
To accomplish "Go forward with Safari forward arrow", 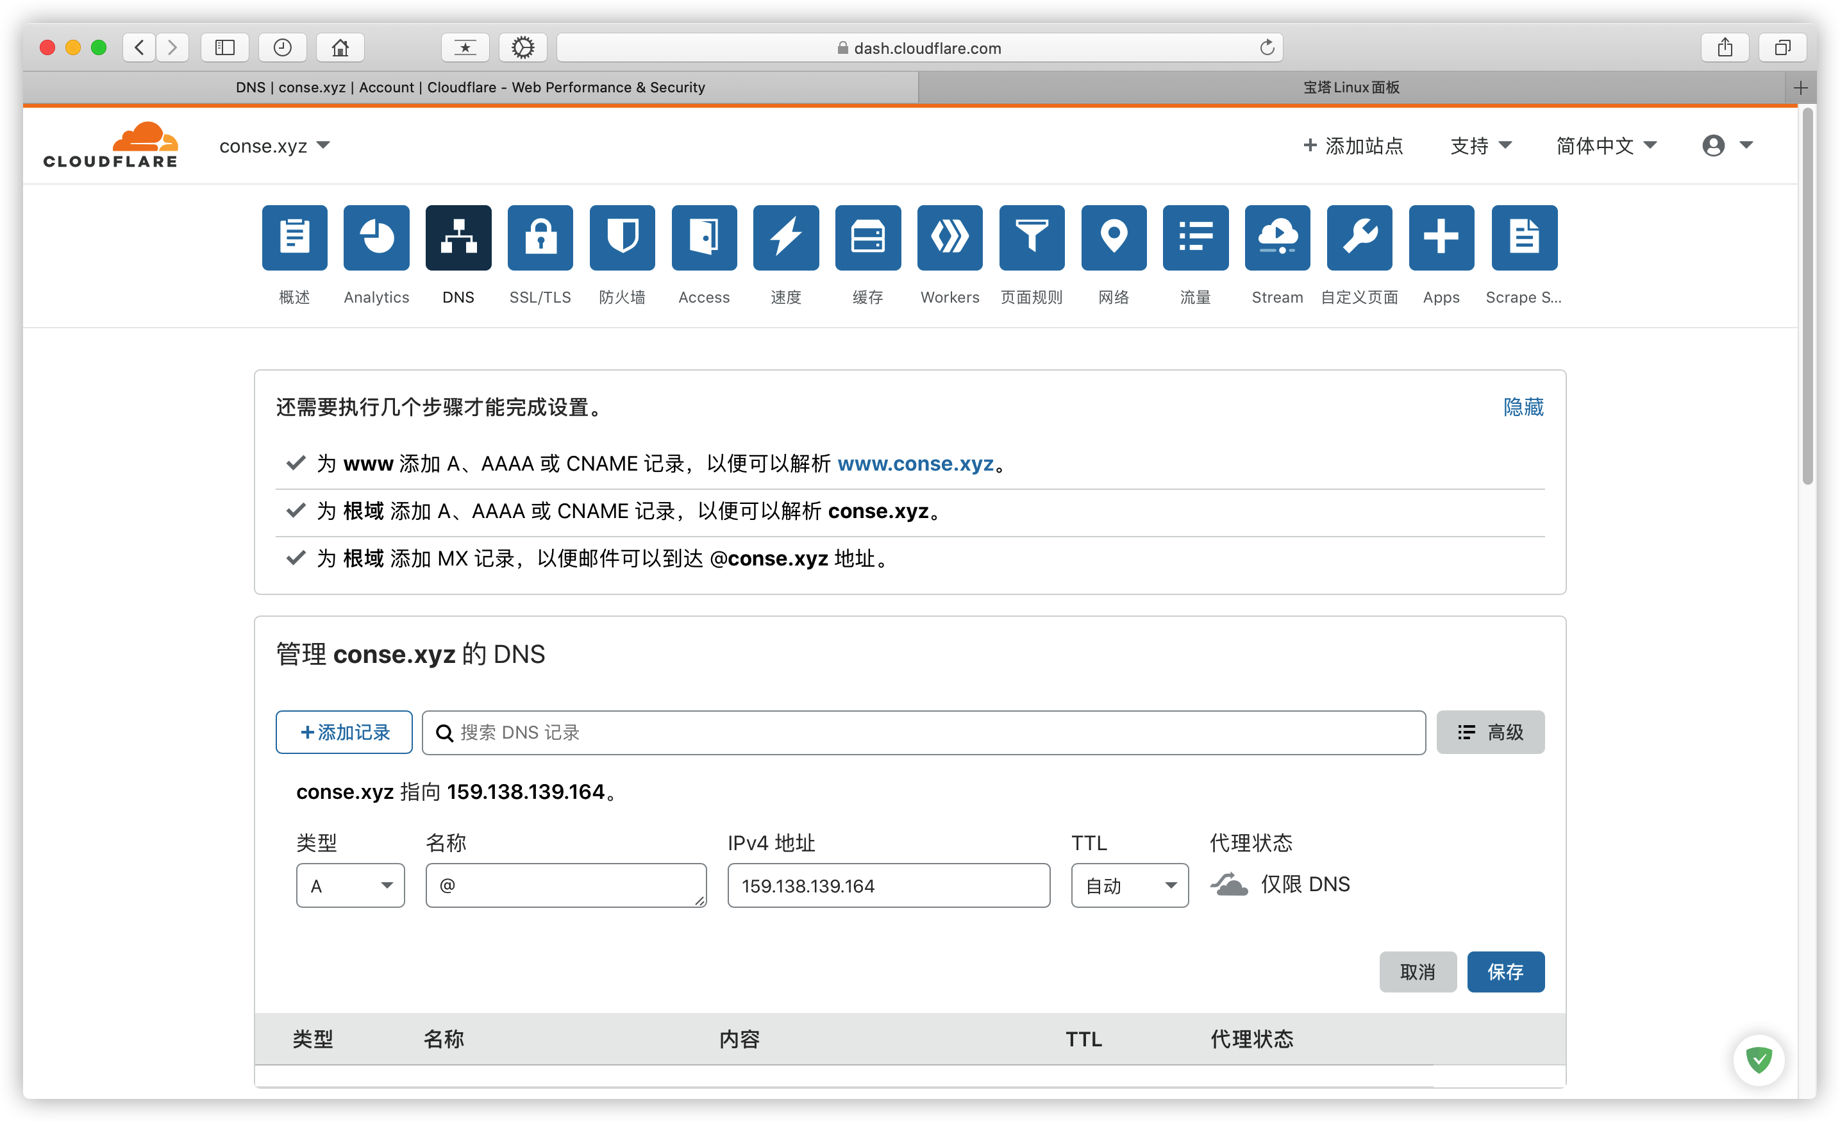I will [x=172, y=48].
